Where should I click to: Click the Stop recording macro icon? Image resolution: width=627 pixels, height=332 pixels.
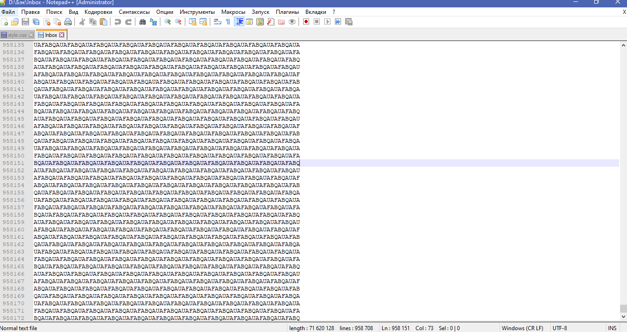click(317, 22)
